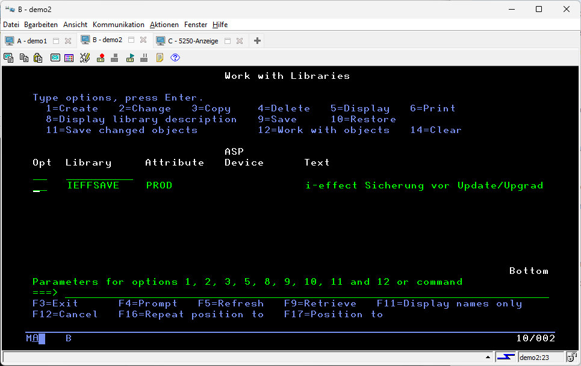Open the Datei menu
581x366 pixels.
tap(11, 25)
